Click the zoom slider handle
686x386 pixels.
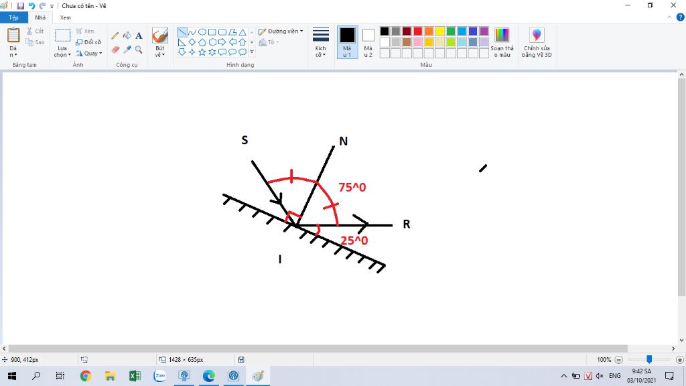649,359
